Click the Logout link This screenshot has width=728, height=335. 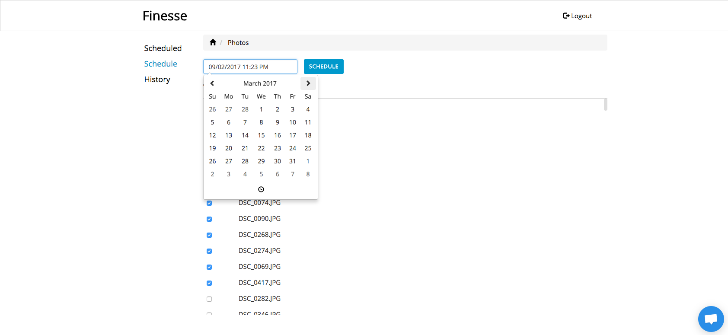coord(578,16)
